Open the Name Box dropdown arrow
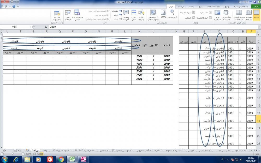Viewport: 261px width, 163px height. pyautogui.click(x=31, y=27)
